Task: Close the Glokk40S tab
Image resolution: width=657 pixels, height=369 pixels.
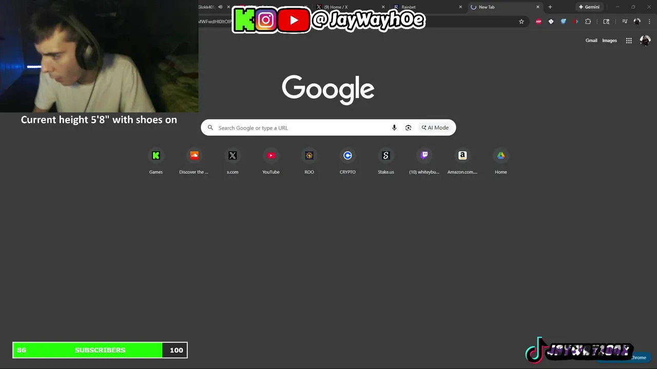Action: click(x=228, y=7)
